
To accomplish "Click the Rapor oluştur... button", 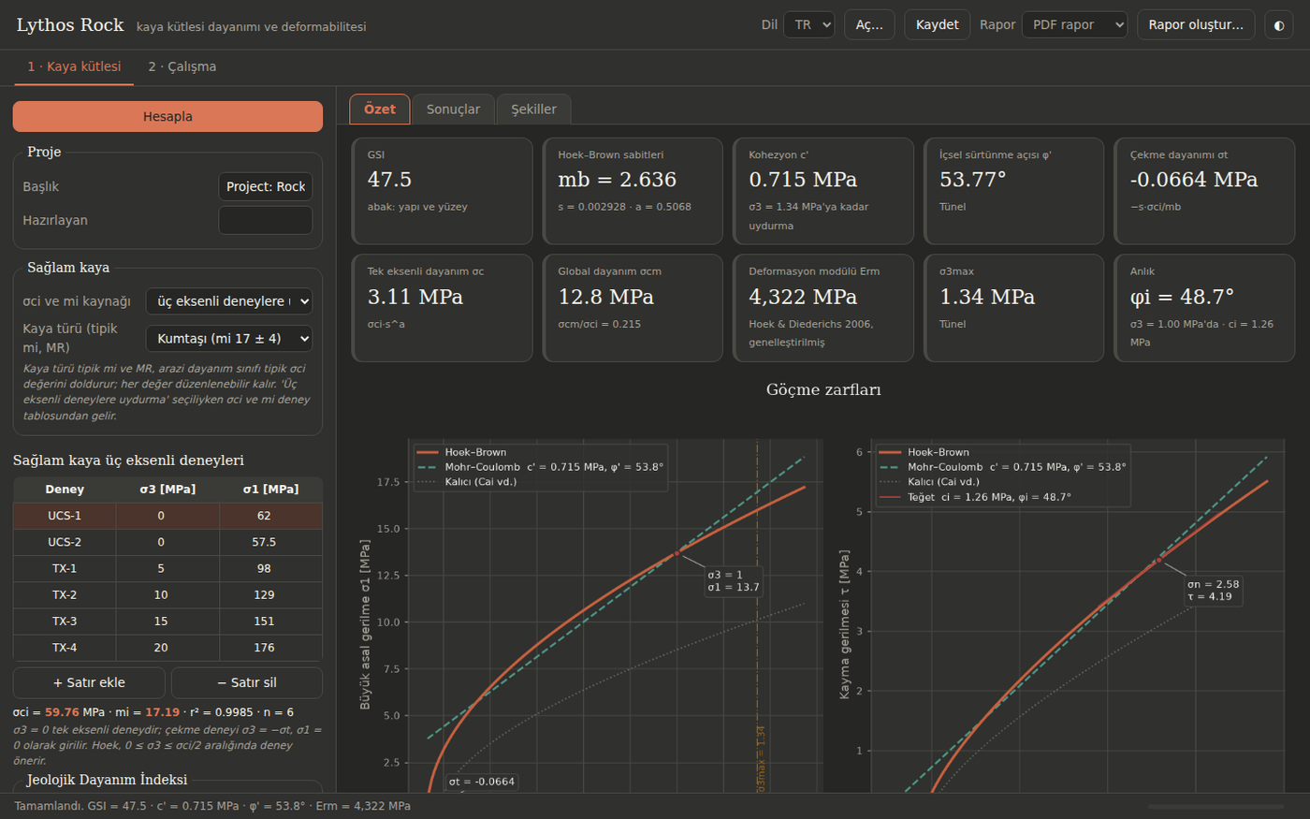I will [x=1196, y=25].
